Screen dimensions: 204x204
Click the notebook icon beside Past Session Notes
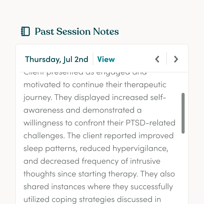point(25,32)
